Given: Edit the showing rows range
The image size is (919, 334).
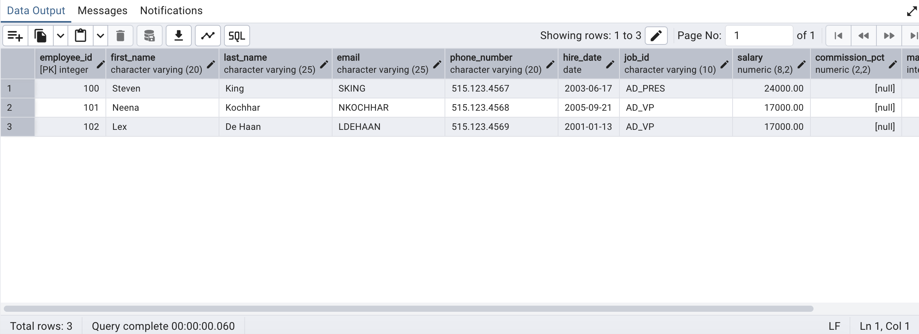Looking at the screenshot, I should coord(656,36).
